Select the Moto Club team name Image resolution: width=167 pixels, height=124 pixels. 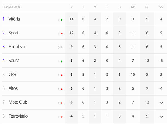click(x=18, y=102)
